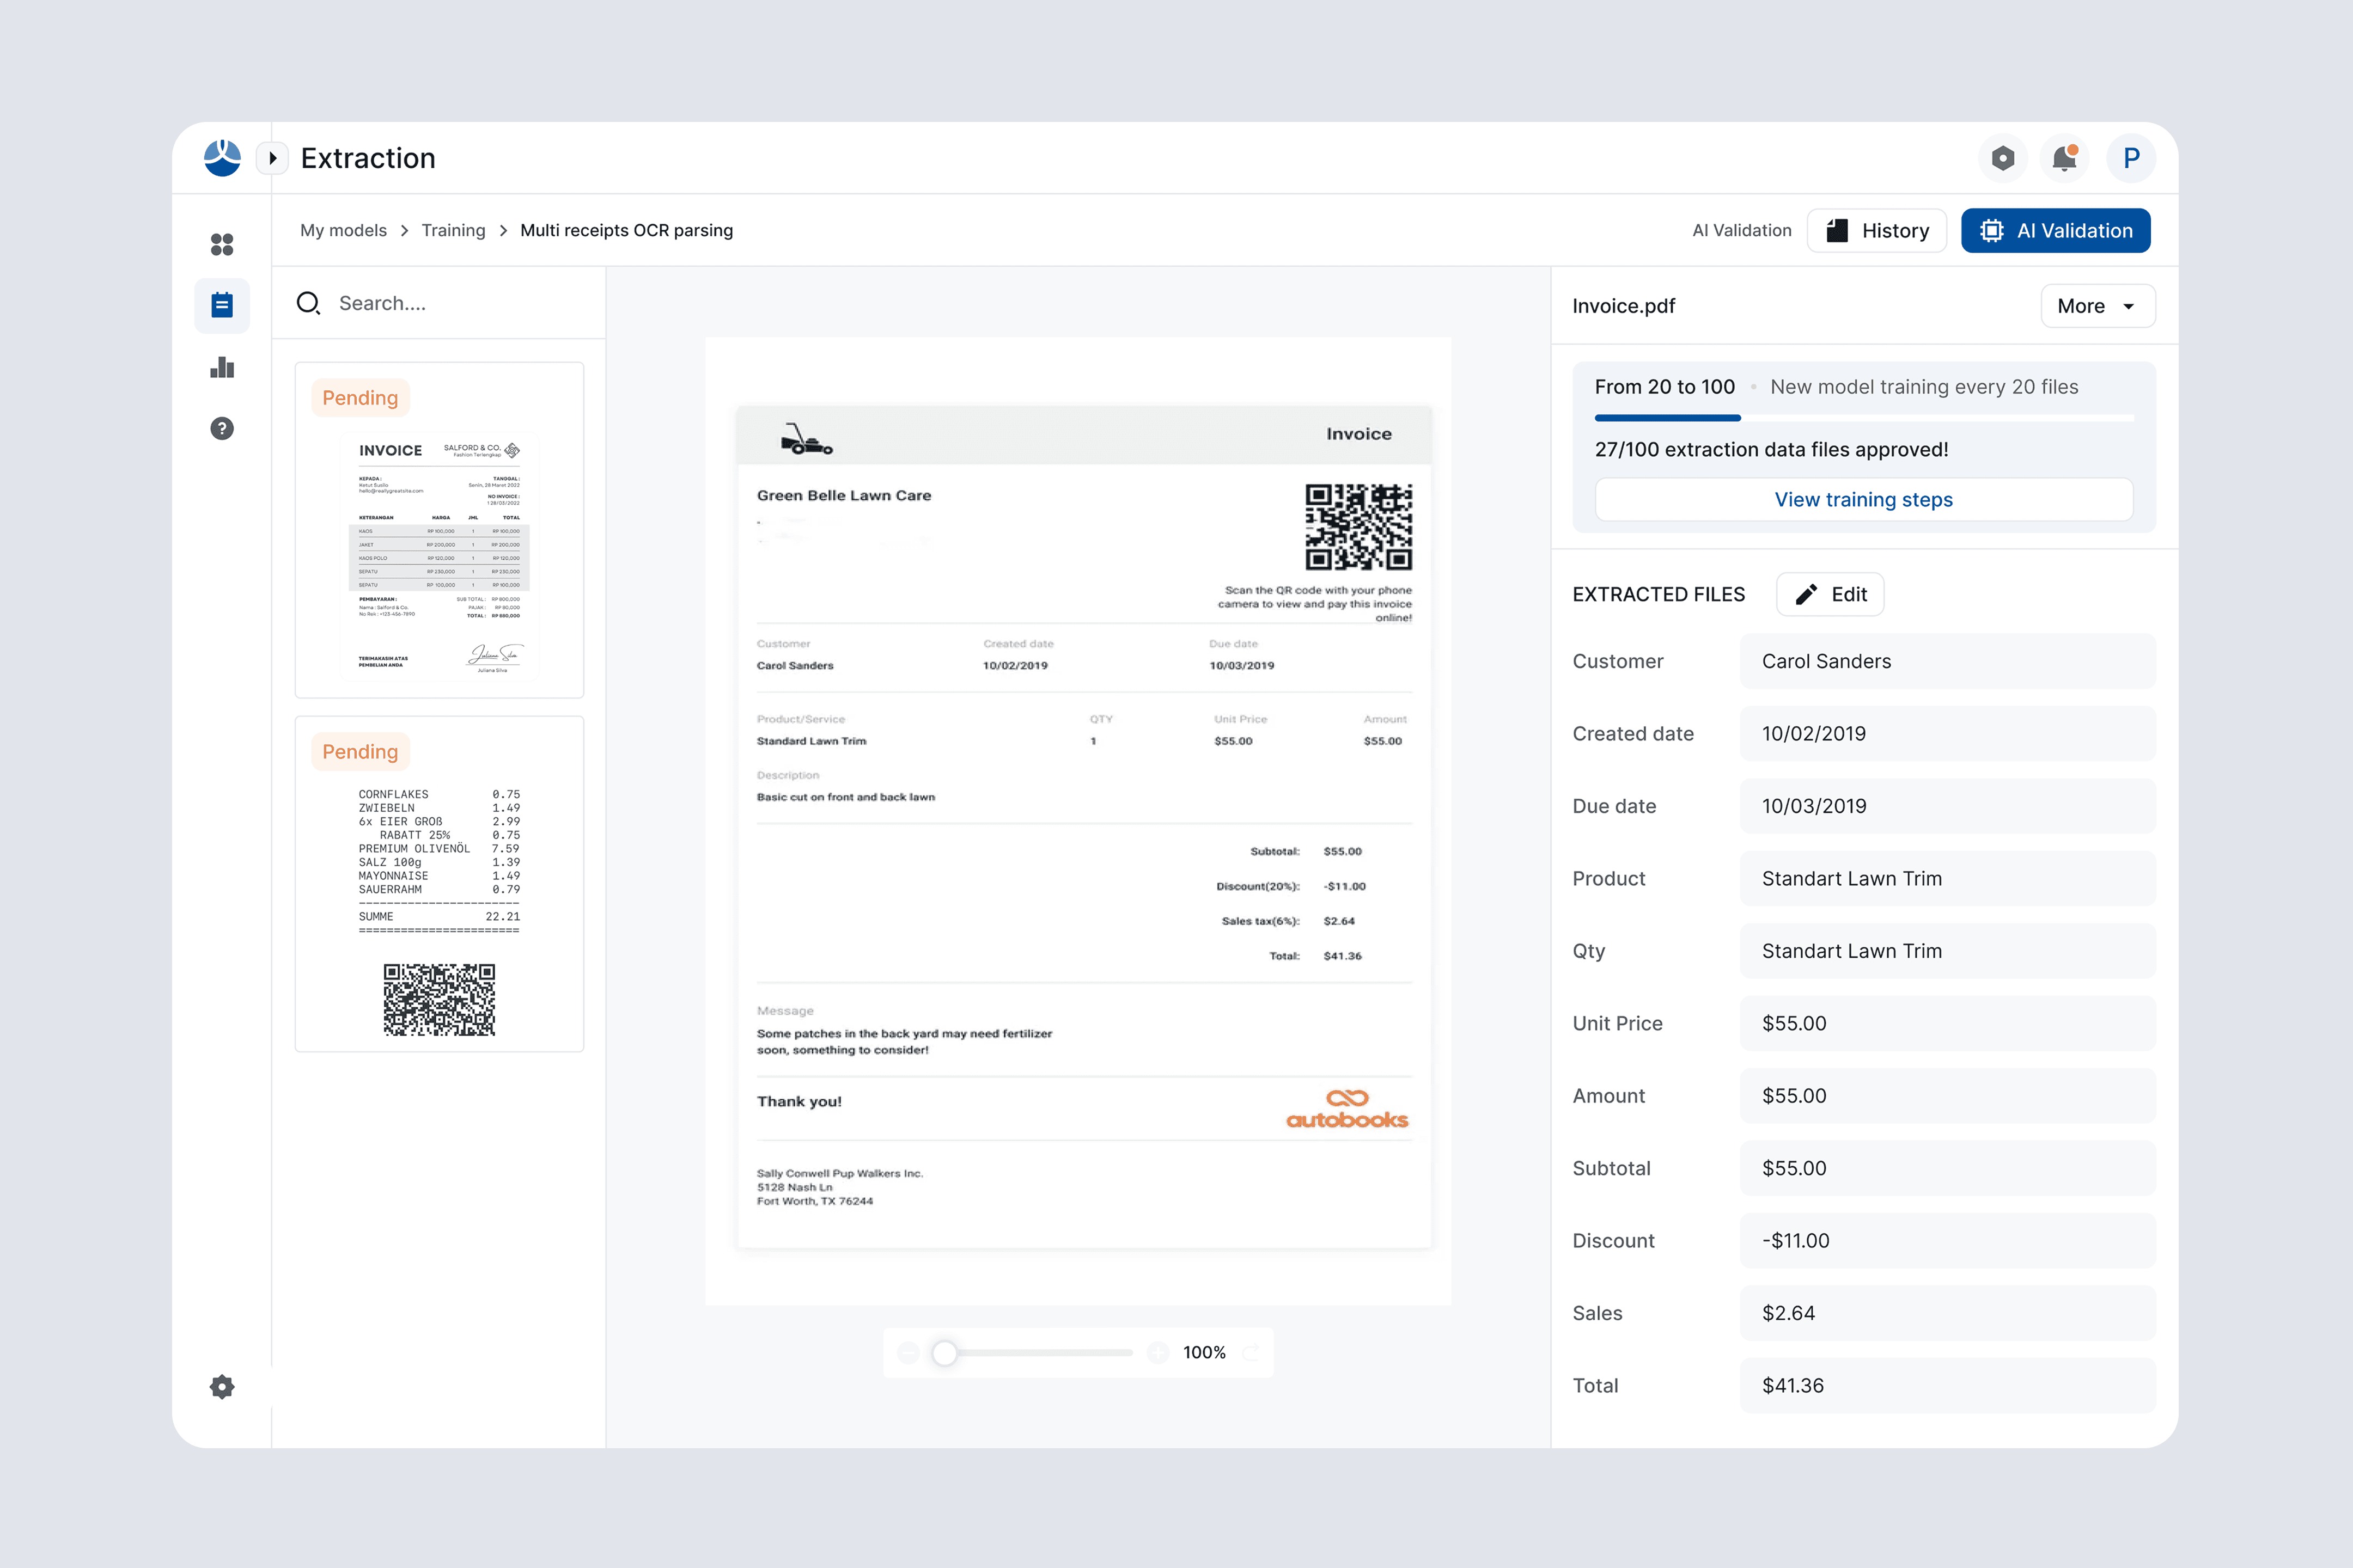Click the help question mark icon
Viewport: 2353px width, 1568px height.
tap(222, 429)
